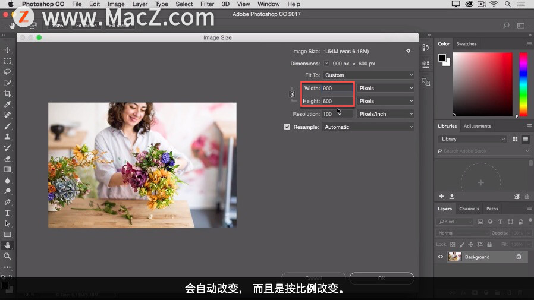
Task: Switch to the Swatches tab
Action: (466, 43)
